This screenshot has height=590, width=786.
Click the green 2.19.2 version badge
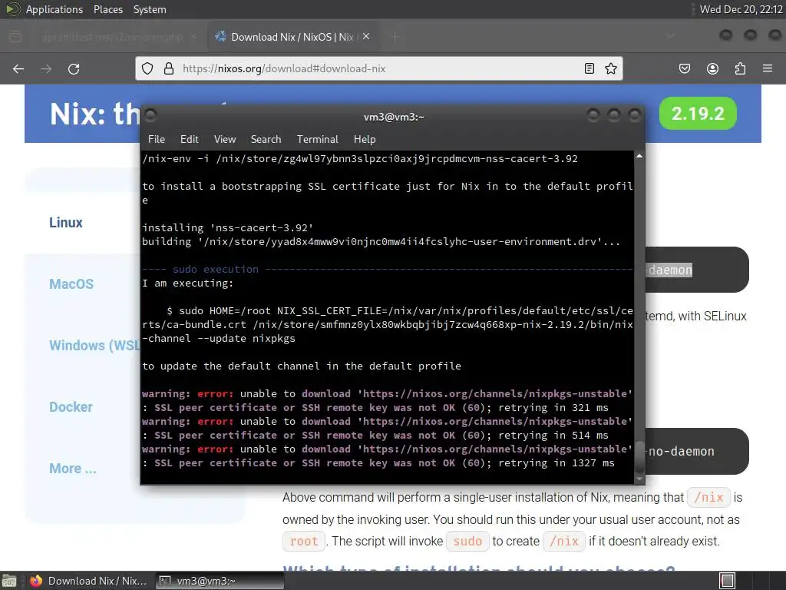(698, 114)
